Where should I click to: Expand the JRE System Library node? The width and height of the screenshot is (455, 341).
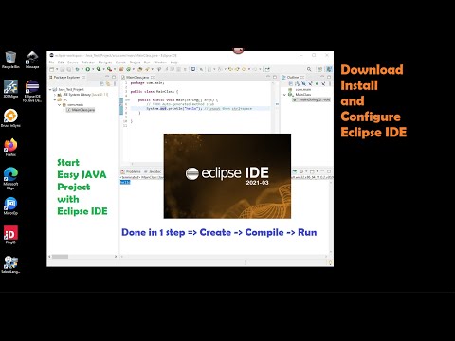tap(55, 95)
